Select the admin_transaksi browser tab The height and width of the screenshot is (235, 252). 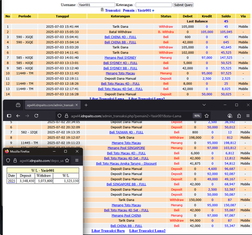(52, 105)
